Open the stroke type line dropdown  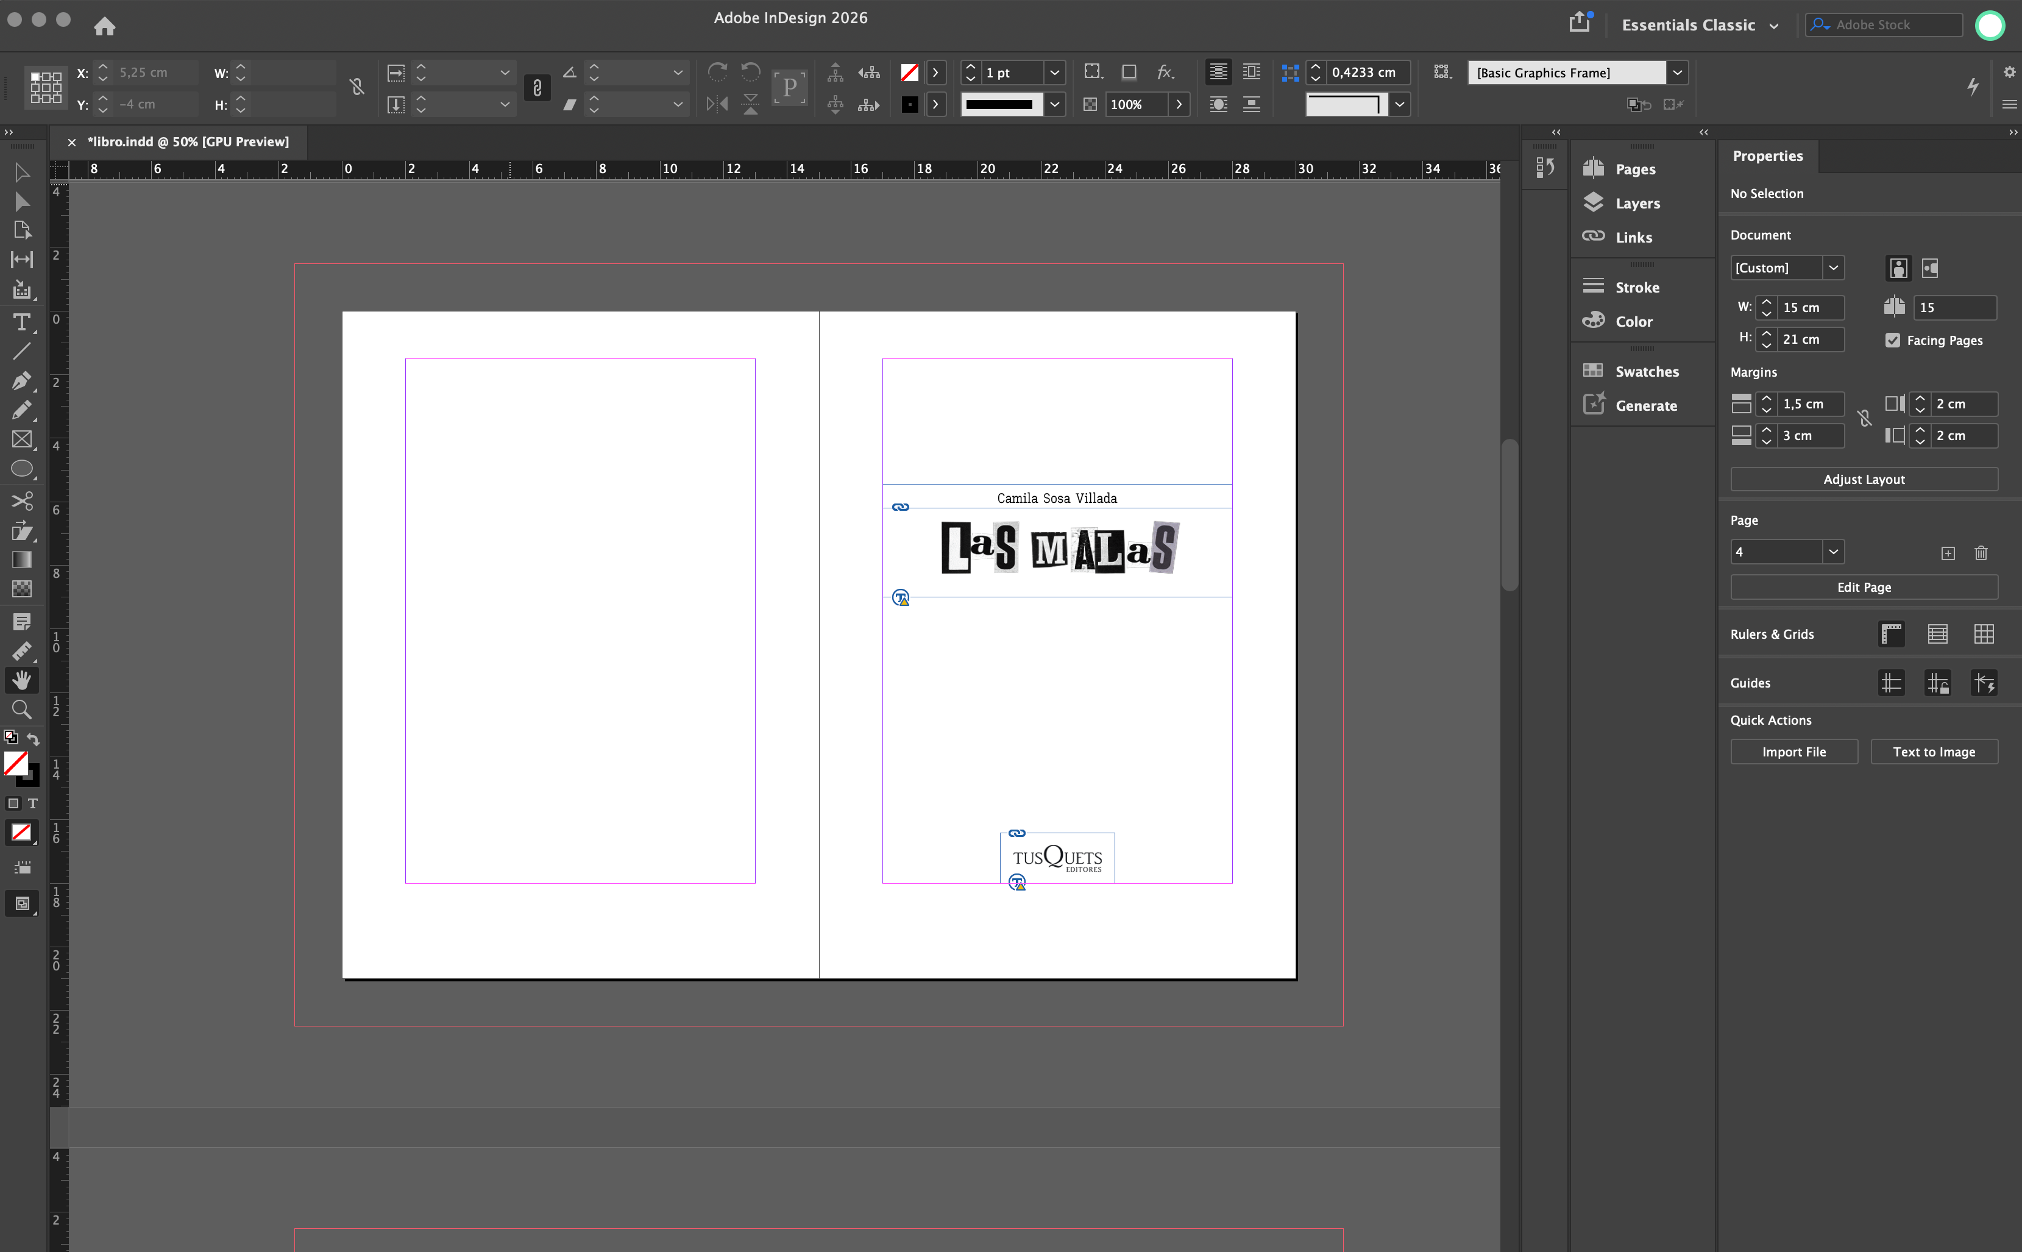coord(1054,104)
